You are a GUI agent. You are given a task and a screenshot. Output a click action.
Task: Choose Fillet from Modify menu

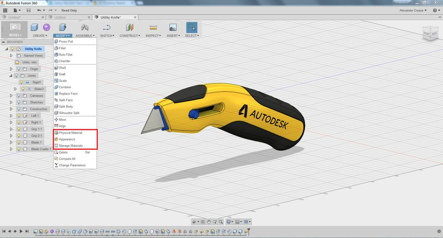[75, 48]
